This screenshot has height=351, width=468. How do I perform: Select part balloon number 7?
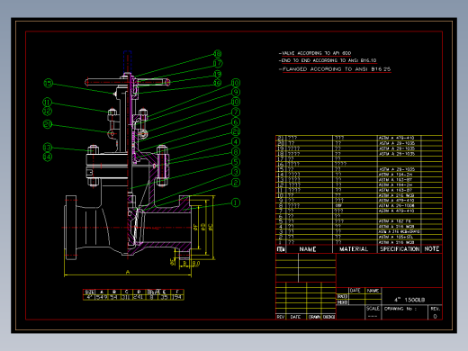pyautogui.click(x=236, y=112)
